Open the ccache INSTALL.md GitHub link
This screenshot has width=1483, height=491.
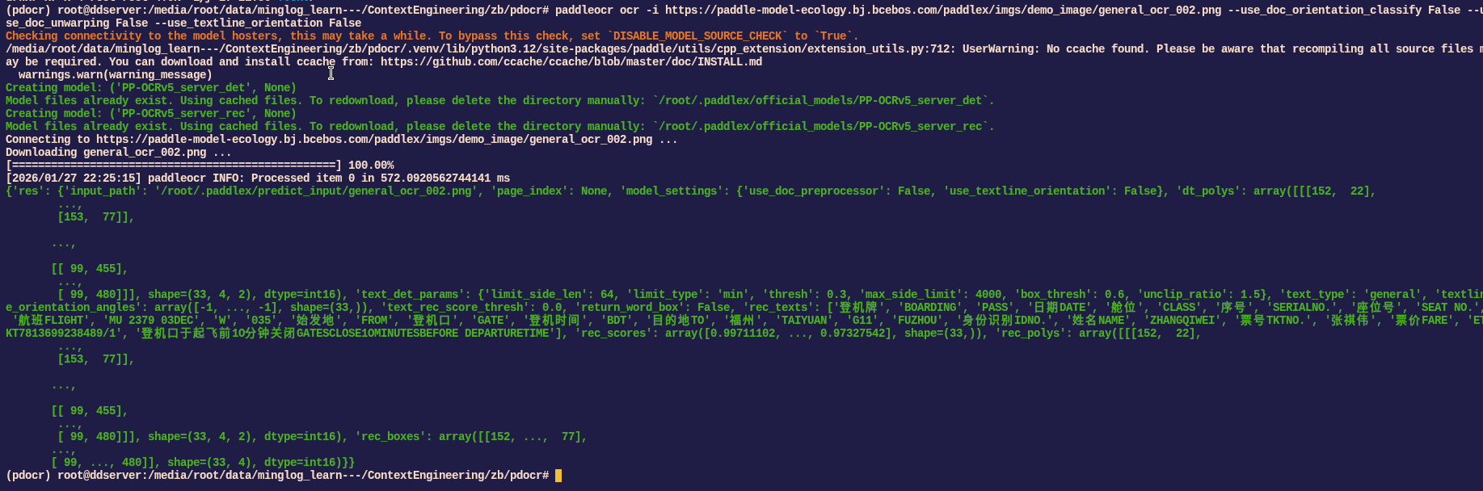click(x=571, y=62)
